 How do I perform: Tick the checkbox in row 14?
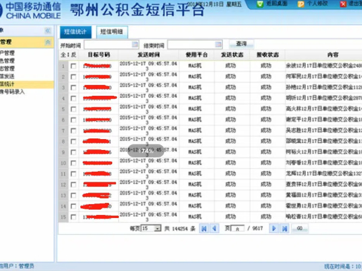tap(74, 206)
